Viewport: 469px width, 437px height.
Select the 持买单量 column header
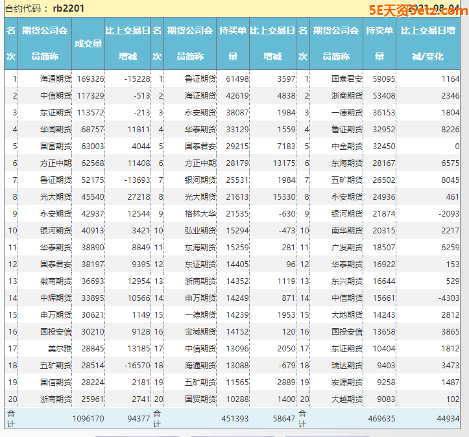pos(233,43)
